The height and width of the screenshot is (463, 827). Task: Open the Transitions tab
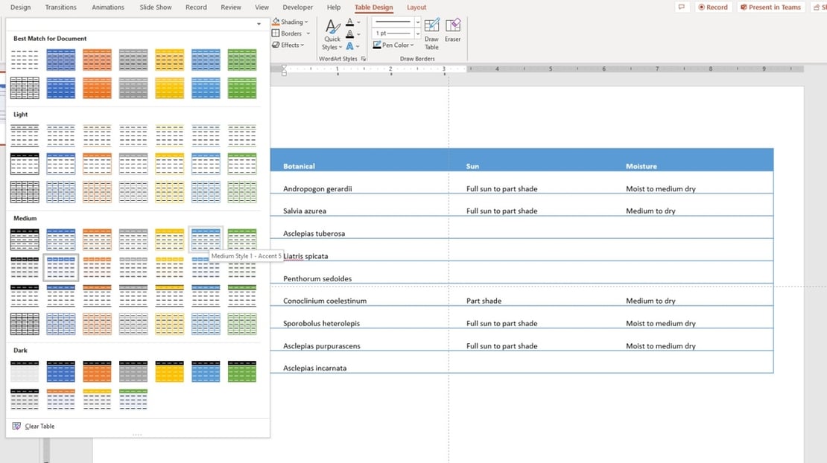60,7
